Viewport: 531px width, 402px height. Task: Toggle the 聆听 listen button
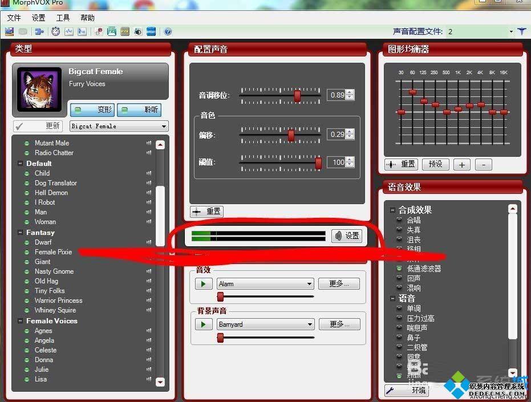pyautogui.click(x=139, y=109)
